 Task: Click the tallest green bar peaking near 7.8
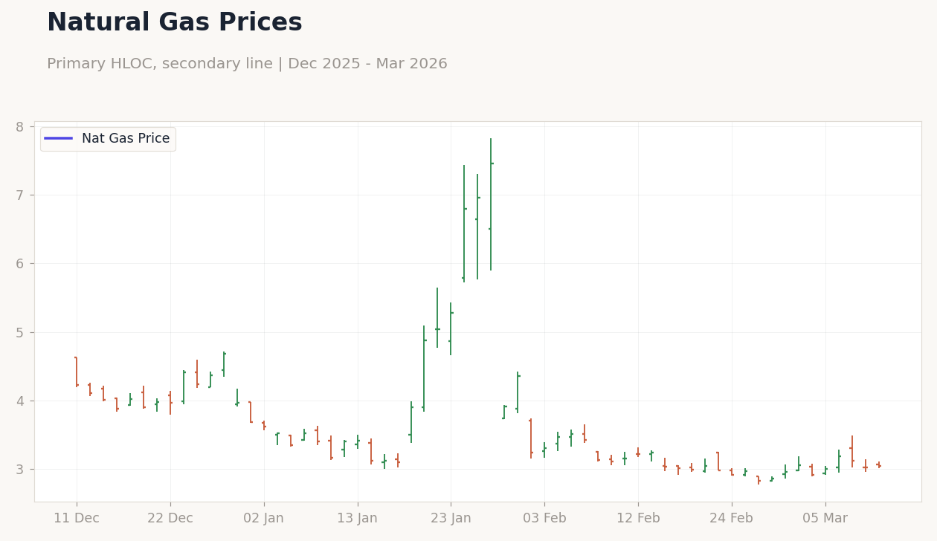[491, 204]
